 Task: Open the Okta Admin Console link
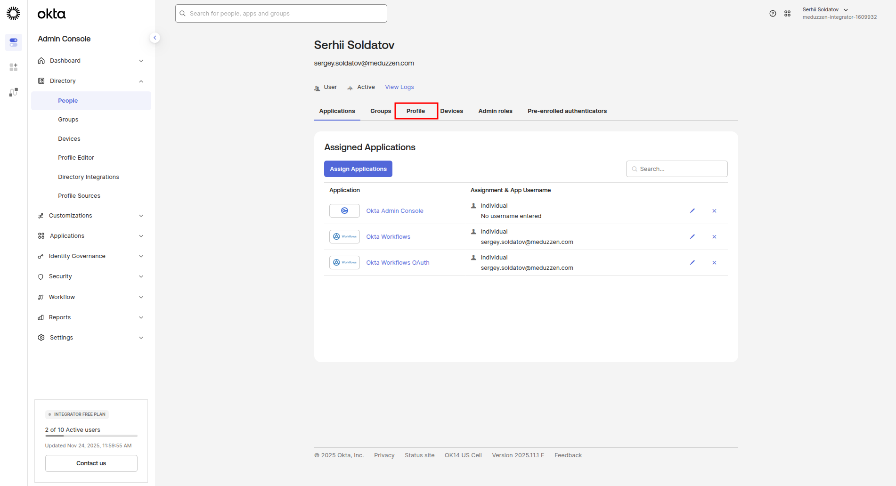[395, 211]
